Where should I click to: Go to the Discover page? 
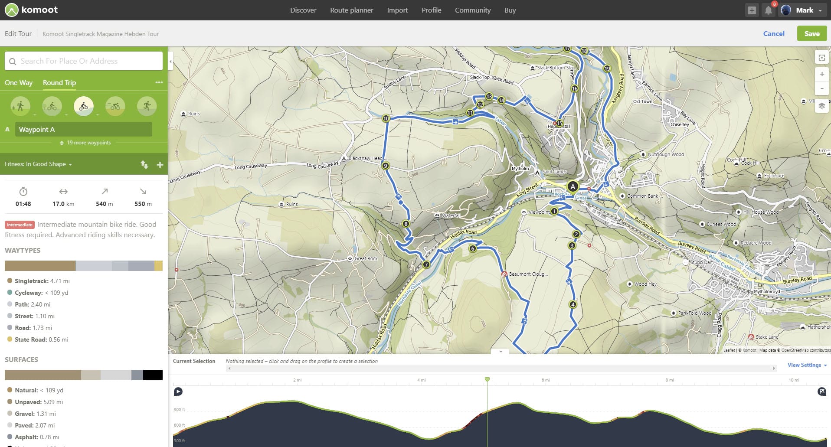[x=303, y=10]
